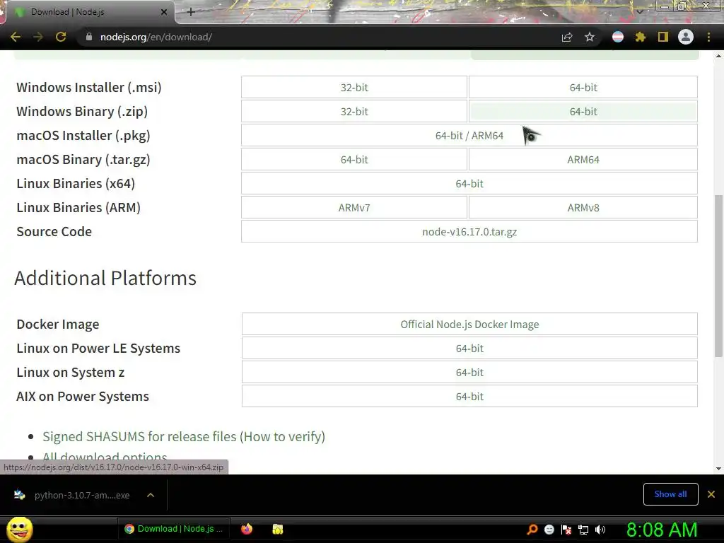724x543 pixels.
Task: Bookmark this page with the star icon
Action: pyautogui.click(x=590, y=37)
